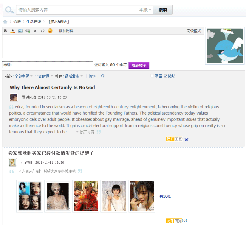Click the whale avatar image
Screen dimensions: 246x225
(x=225, y=46)
